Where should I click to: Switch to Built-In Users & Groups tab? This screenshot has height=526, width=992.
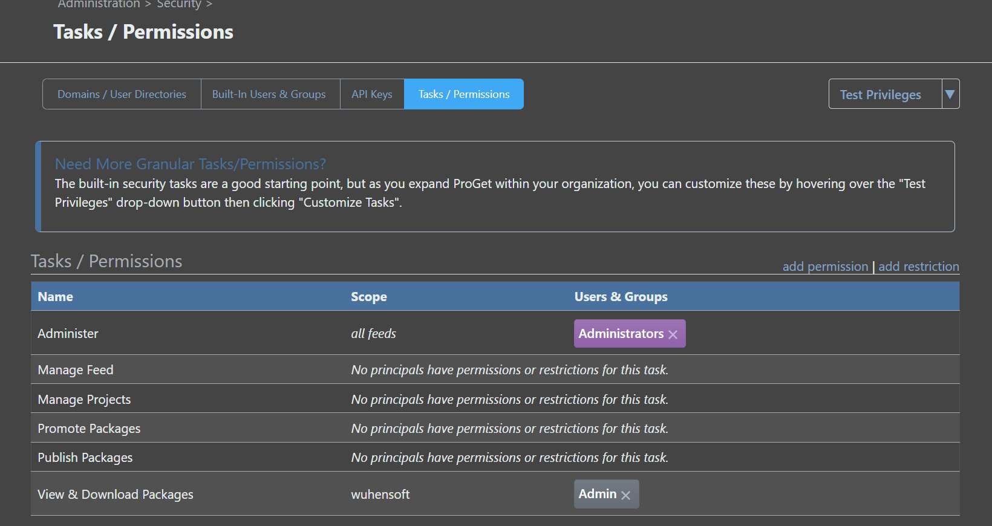coord(270,94)
